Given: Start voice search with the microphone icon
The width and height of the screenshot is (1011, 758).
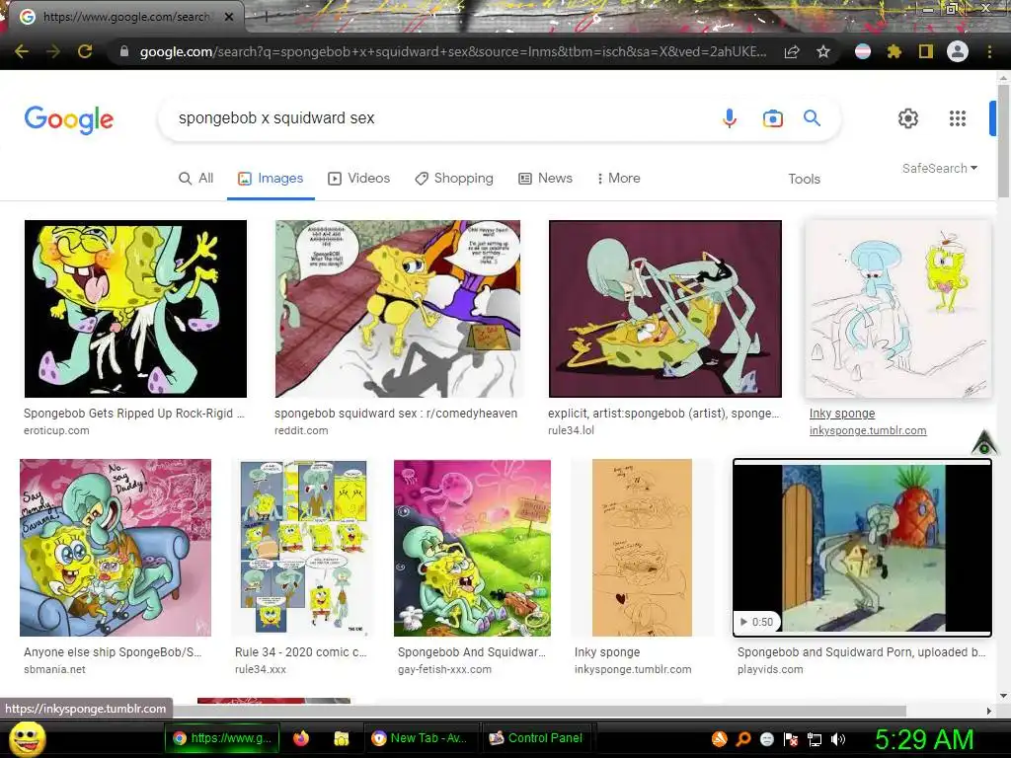Looking at the screenshot, I should (730, 118).
